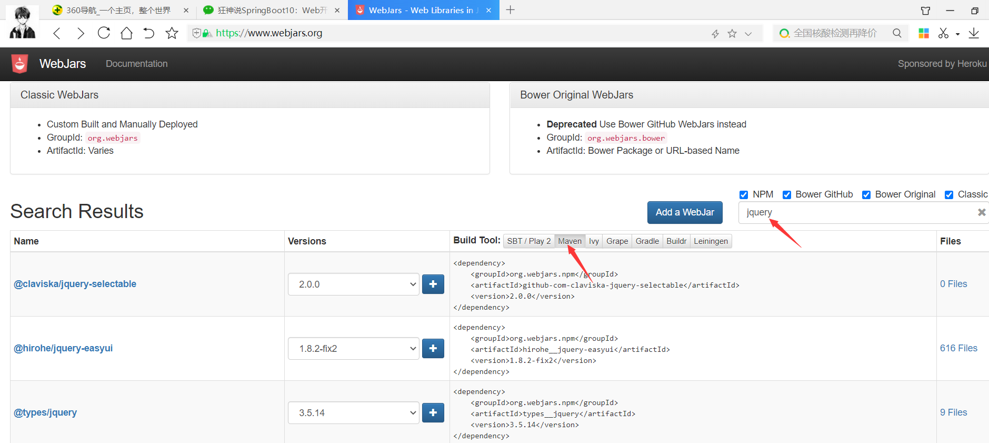
Task: Open the browser home page icon
Action: pyautogui.click(x=126, y=33)
